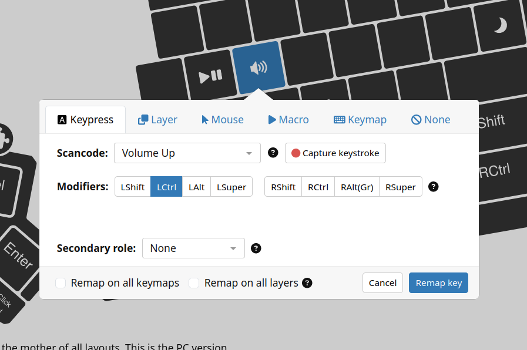The height and width of the screenshot is (350, 527).
Task: Click the Remap key button
Action: point(438,283)
